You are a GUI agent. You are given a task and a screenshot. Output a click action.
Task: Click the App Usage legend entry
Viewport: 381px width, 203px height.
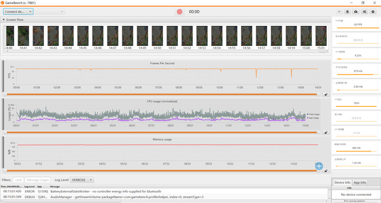click(x=313, y=118)
